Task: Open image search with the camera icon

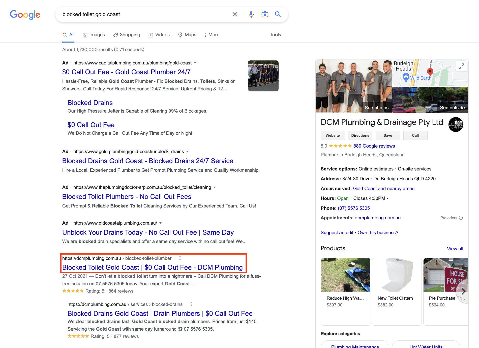Action: tap(265, 14)
